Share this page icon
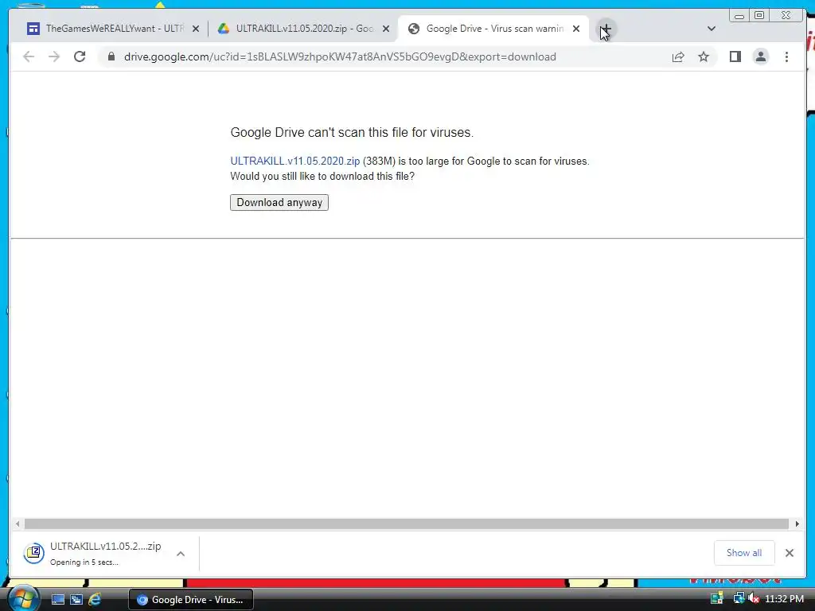This screenshot has height=611, width=815. tap(678, 56)
